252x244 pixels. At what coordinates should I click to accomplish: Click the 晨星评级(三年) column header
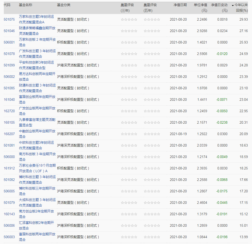click(x=127, y=8)
